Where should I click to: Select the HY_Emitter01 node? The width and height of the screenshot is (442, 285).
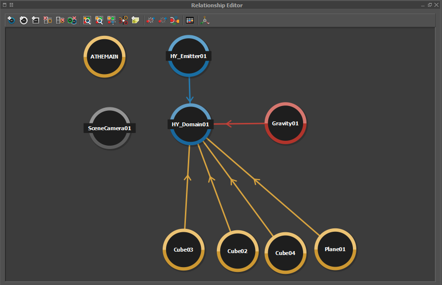pyautogui.click(x=188, y=56)
